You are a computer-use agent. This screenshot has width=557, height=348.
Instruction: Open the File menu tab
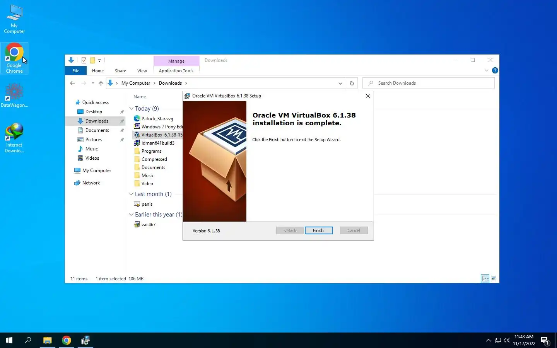(x=76, y=71)
